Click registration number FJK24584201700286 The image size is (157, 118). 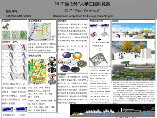point(18,16)
